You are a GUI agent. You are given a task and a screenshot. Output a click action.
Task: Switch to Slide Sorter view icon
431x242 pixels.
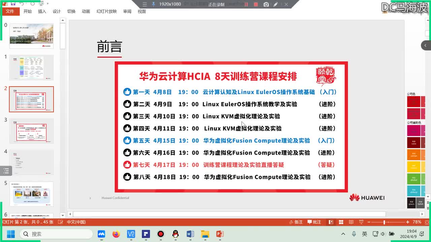(341, 222)
